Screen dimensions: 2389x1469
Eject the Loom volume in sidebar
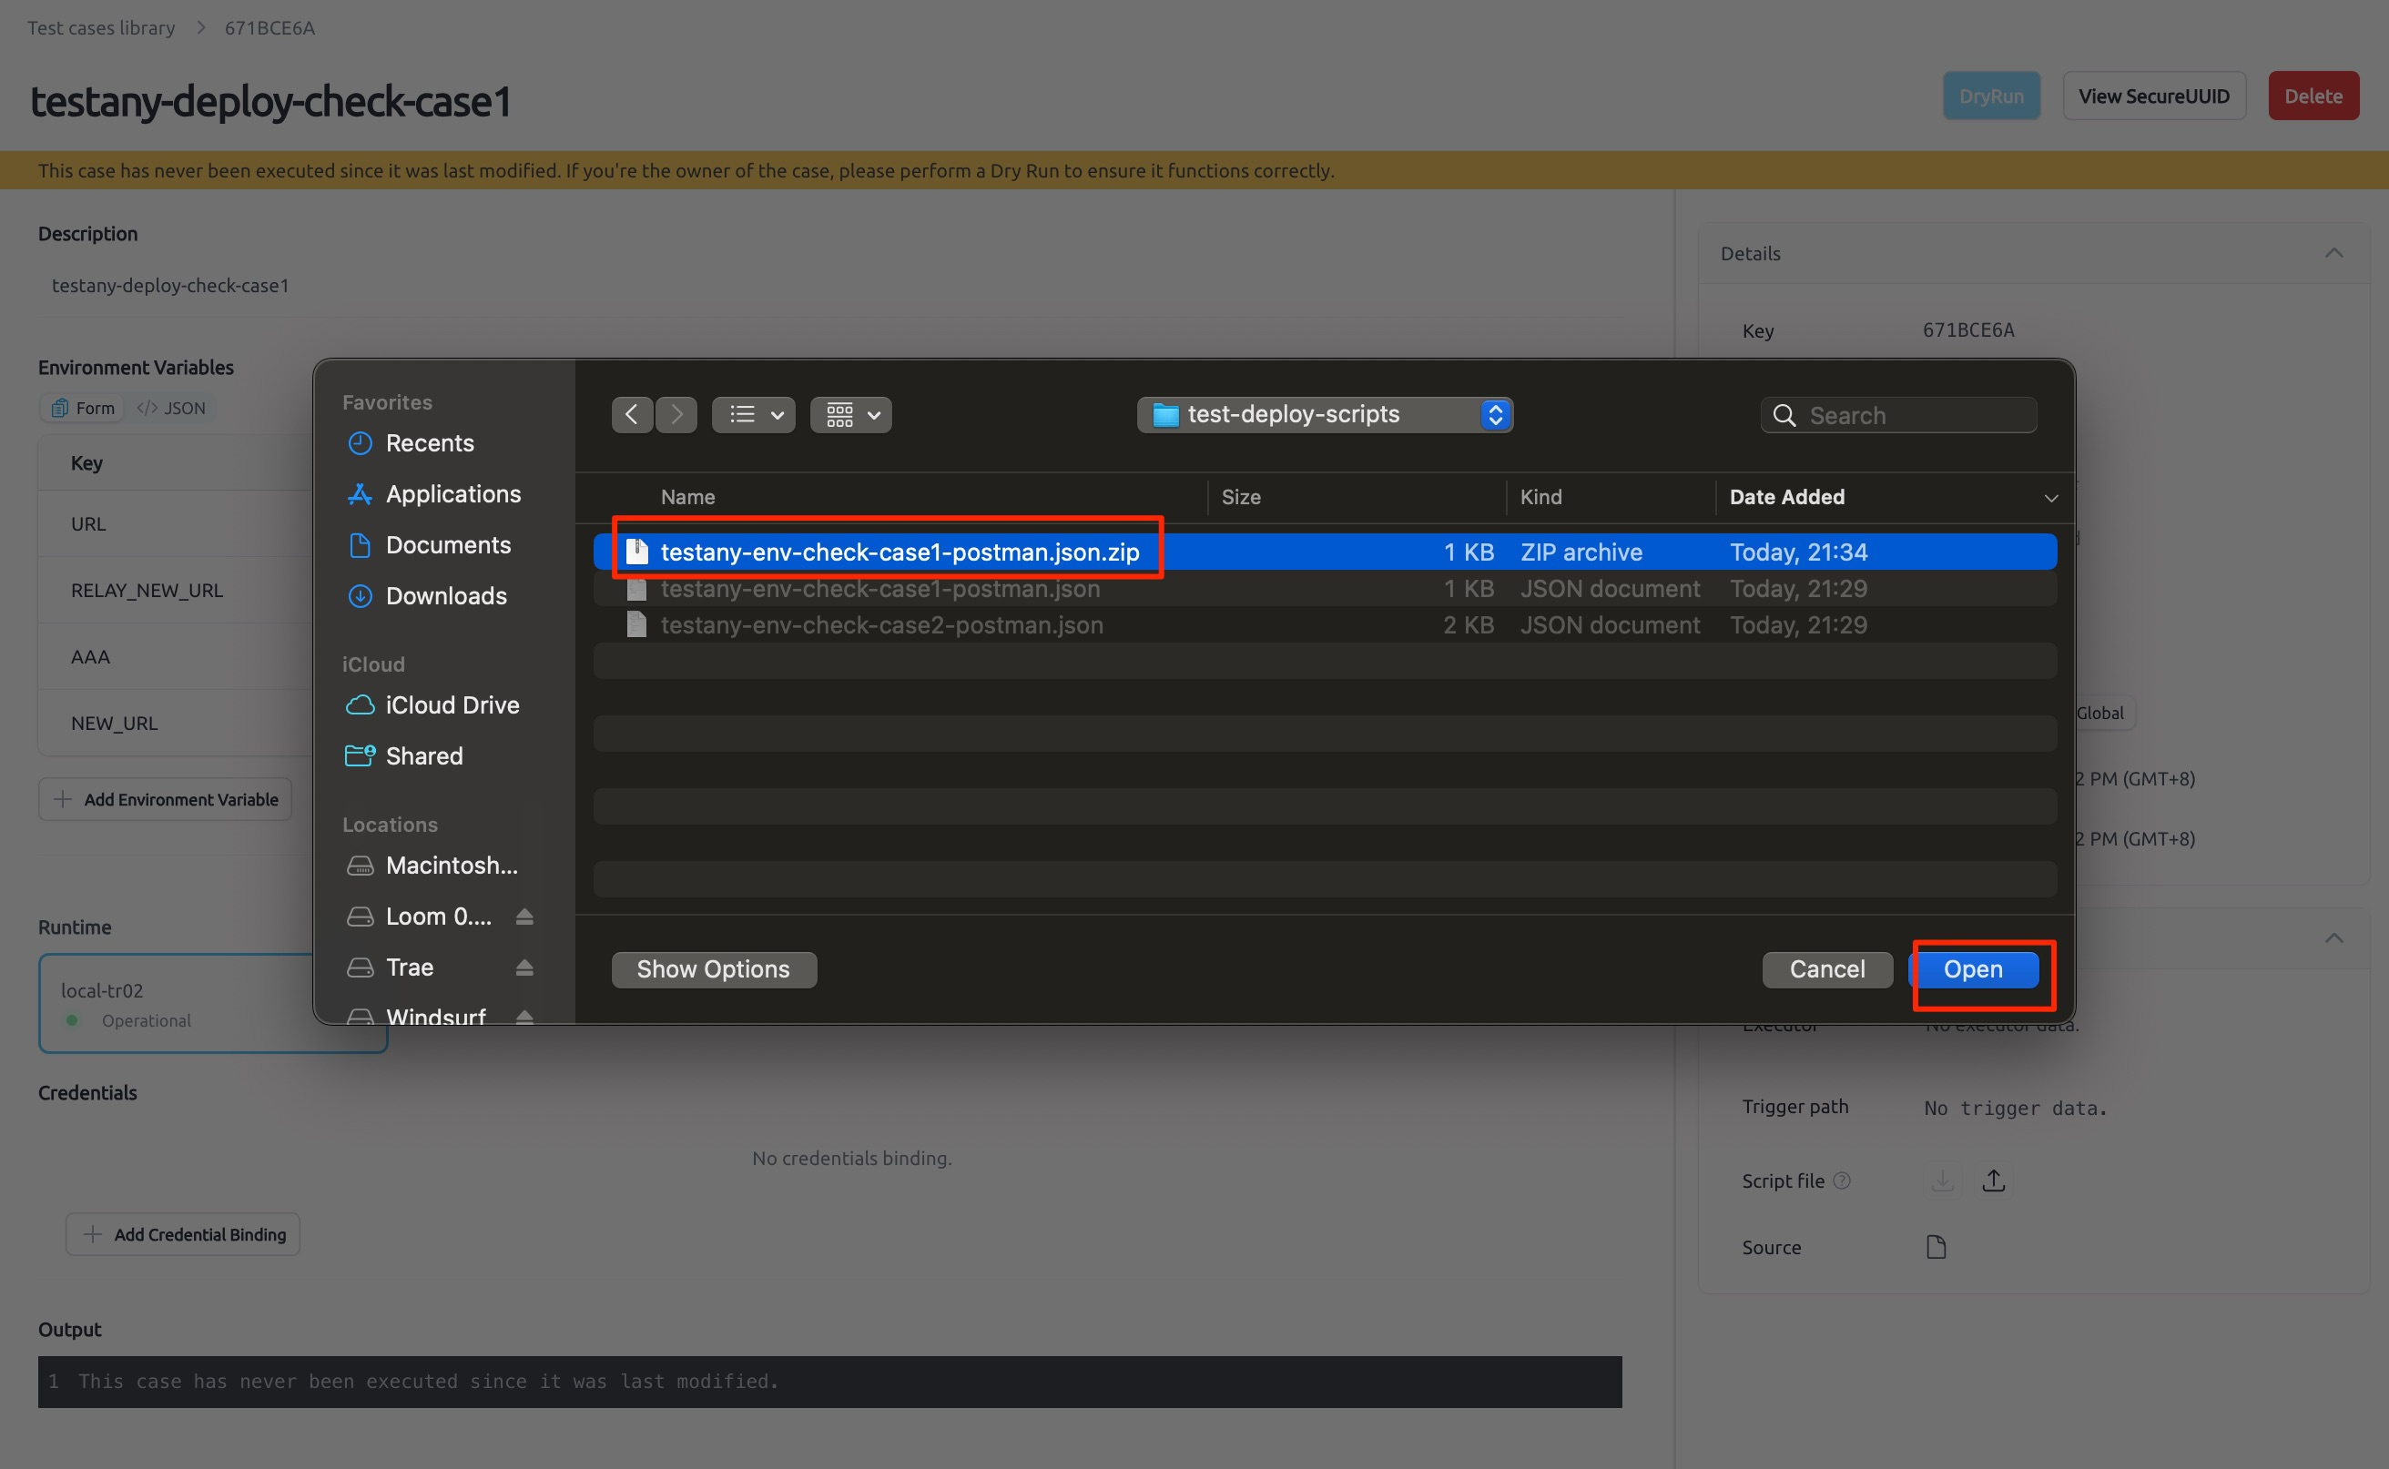point(524,917)
